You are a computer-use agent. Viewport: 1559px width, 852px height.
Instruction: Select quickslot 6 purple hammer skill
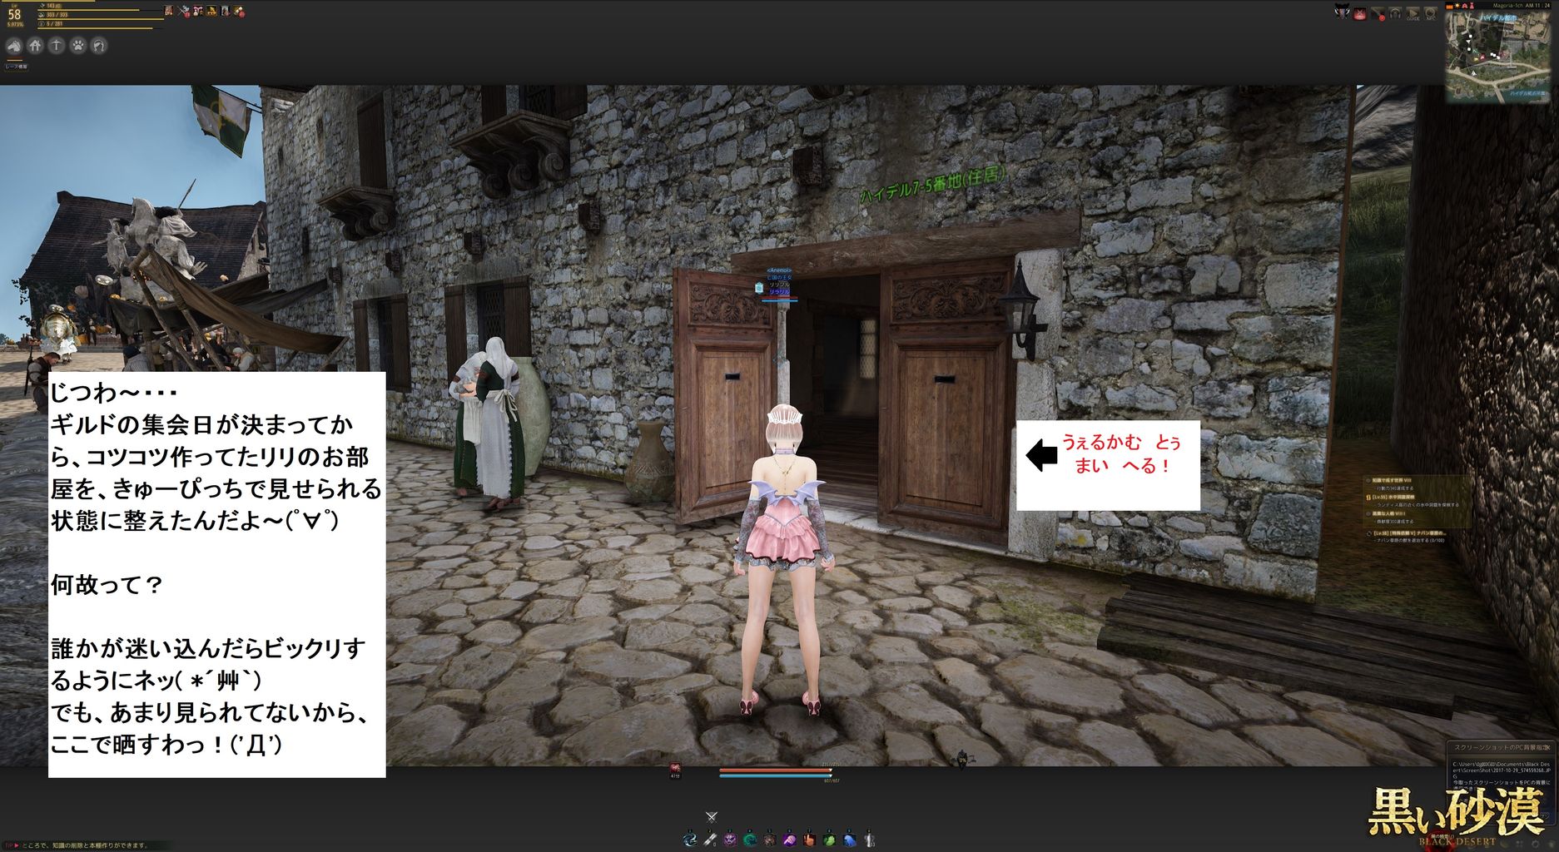tap(790, 839)
